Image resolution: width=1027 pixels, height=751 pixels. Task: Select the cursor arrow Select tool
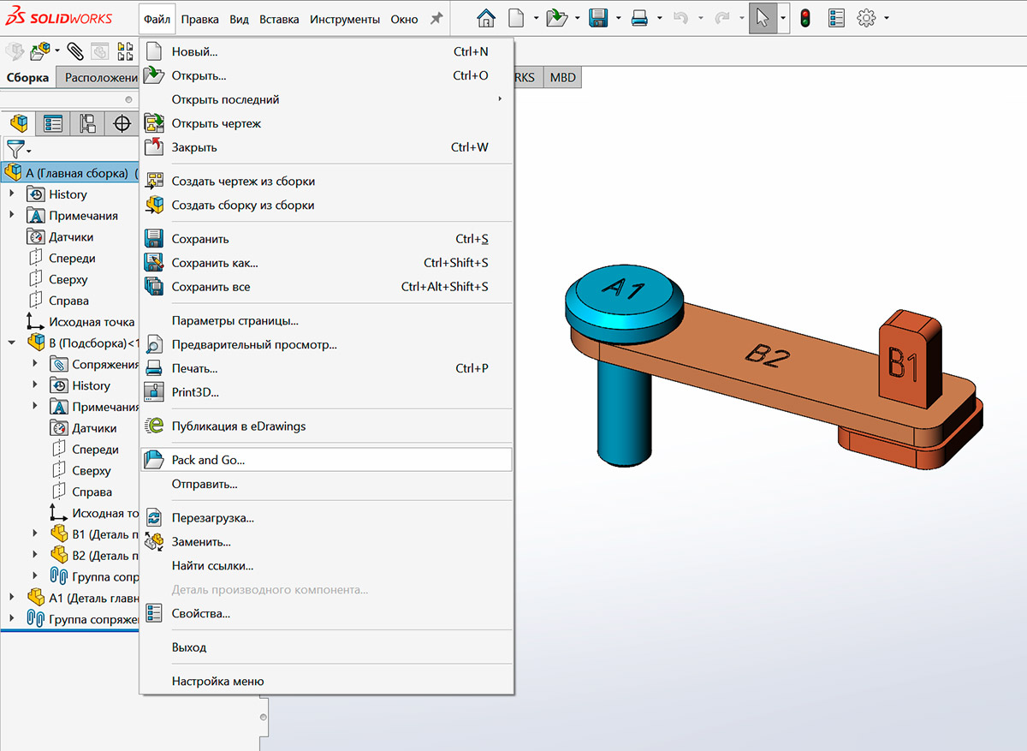point(762,18)
